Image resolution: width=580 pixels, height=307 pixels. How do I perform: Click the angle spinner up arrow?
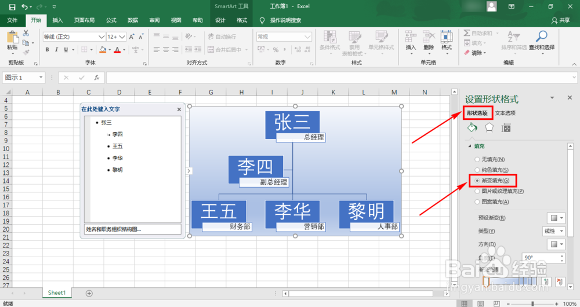562,255
